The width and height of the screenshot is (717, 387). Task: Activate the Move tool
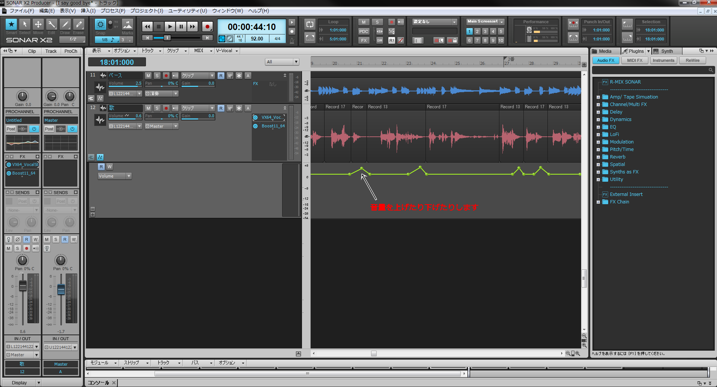pyautogui.click(x=38, y=24)
